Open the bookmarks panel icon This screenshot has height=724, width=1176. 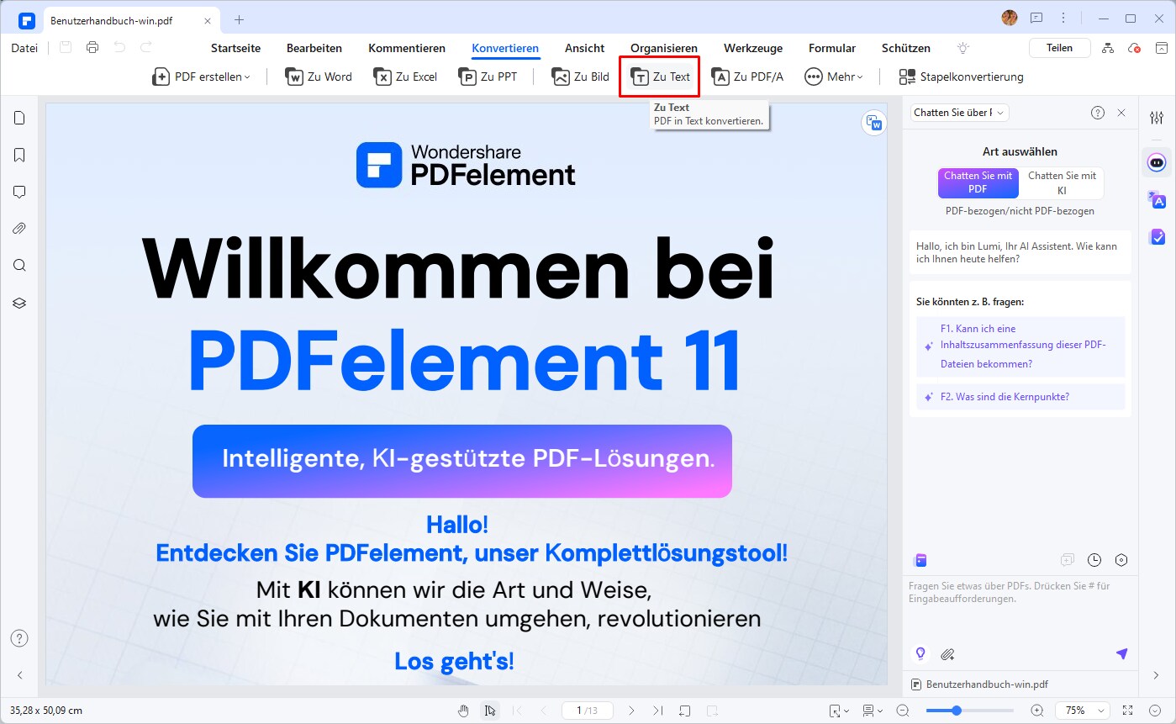point(19,155)
